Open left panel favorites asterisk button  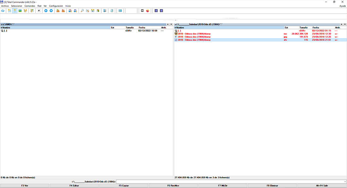[168, 24]
